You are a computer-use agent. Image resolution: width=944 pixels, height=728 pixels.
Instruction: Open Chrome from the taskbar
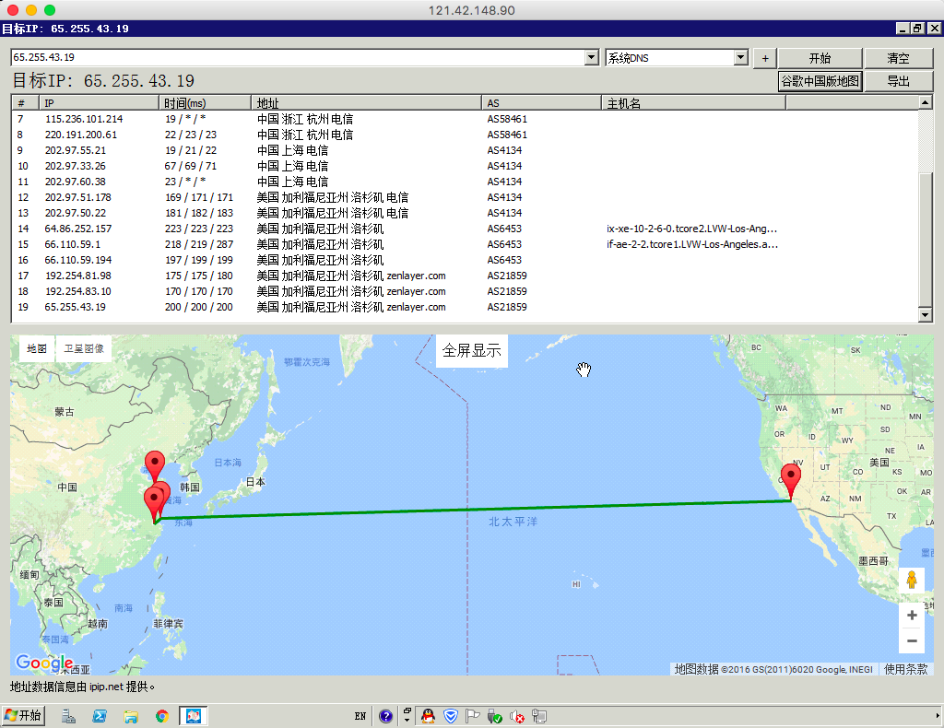point(162,716)
